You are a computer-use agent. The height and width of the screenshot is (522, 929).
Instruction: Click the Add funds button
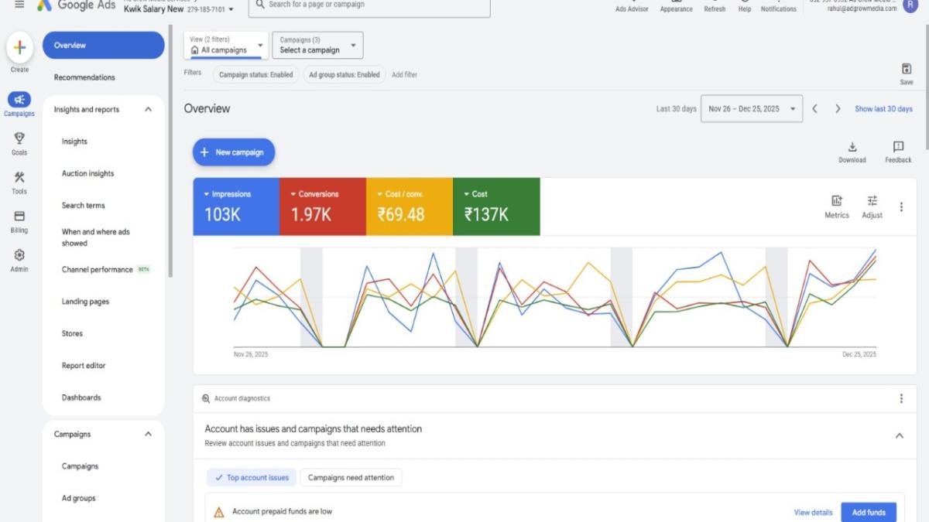coord(868,512)
